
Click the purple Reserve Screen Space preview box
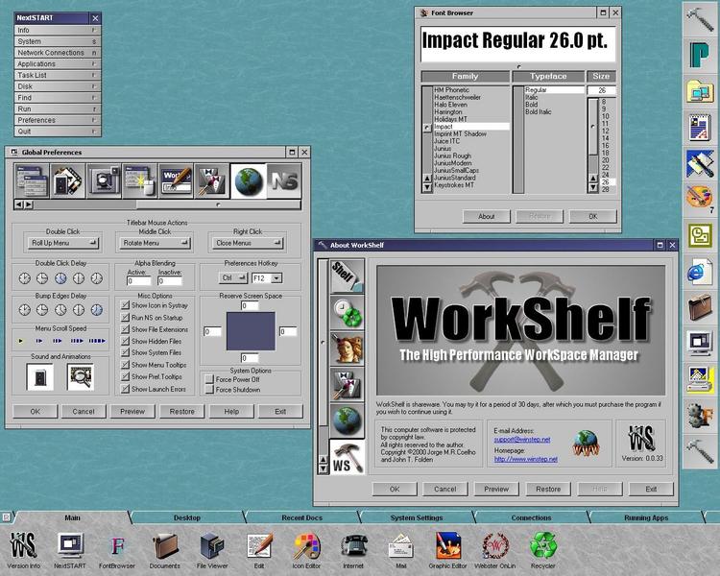coord(251,331)
